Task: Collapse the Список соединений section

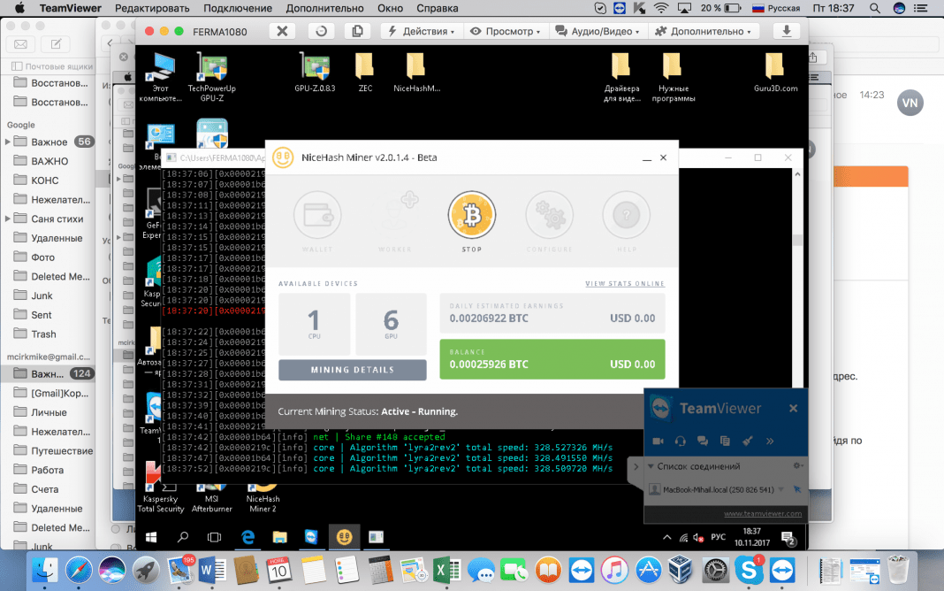Action: tap(651, 466)
